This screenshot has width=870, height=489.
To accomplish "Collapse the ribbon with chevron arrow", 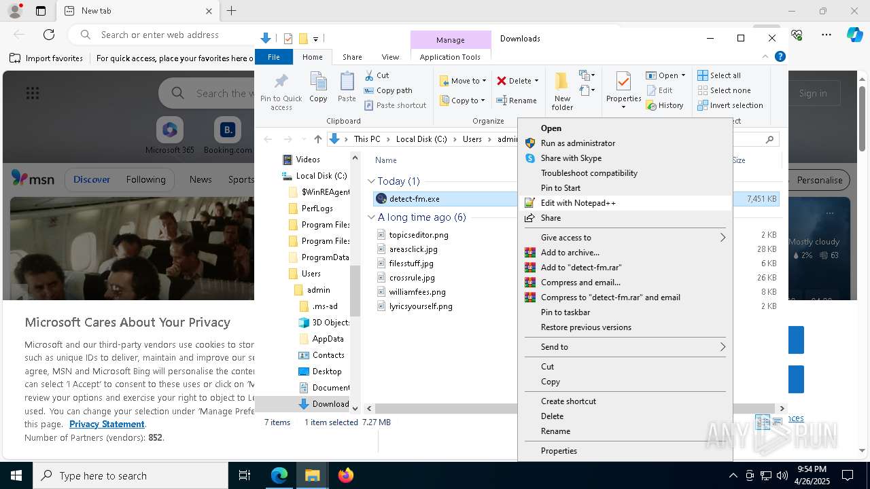I will (765, 57).
